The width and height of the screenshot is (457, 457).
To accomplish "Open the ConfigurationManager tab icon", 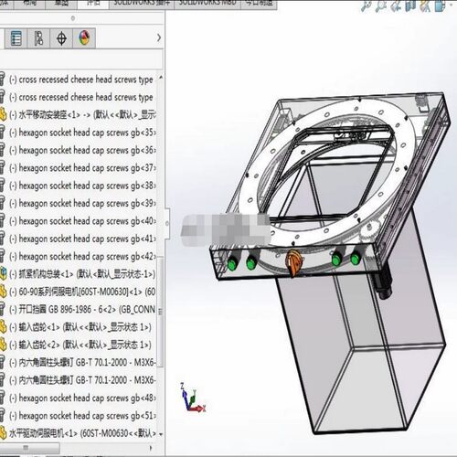I will [38, 38].
